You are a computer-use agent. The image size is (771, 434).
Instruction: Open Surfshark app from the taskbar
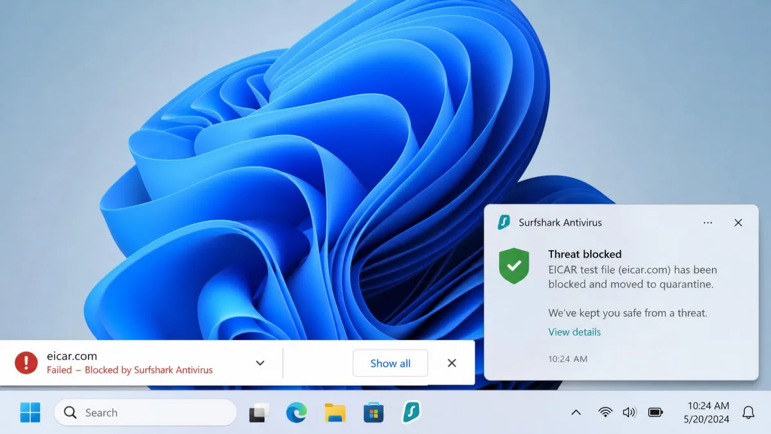pyautogui.click(x=411, y=412)
